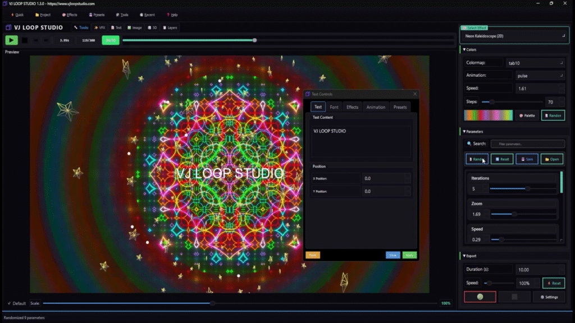Open the VFX tool
The image size is (575, 323).
pyautogui.click(x=100, y=27)
